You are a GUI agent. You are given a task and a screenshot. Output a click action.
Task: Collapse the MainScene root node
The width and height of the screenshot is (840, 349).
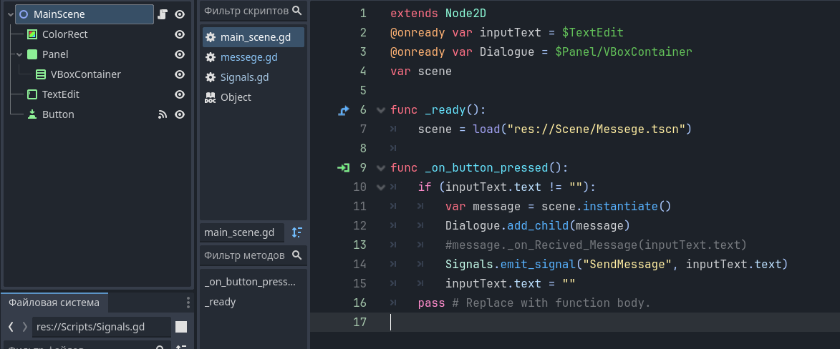click(x=10, y=14)
